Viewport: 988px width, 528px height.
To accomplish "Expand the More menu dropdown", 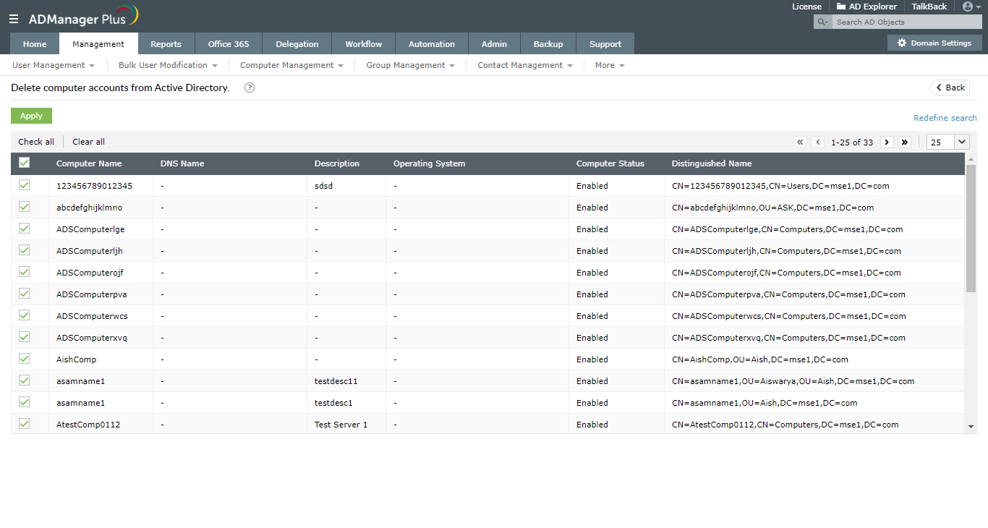I will (x=610, y=65).
